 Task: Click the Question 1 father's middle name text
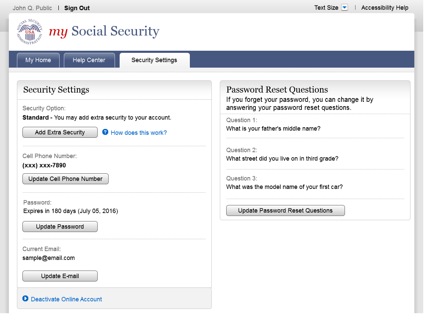coord(273,128)
